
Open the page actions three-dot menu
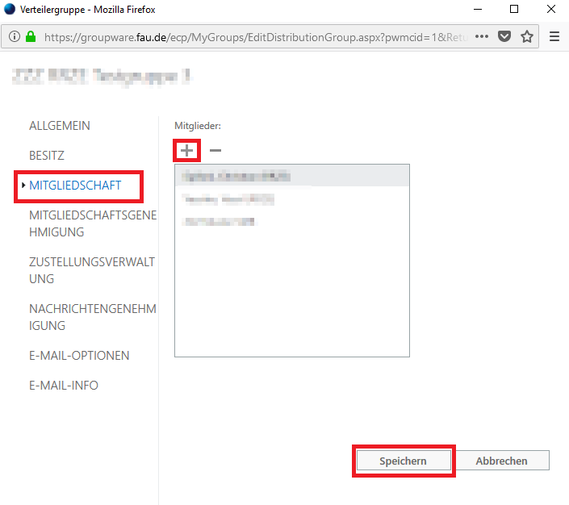coord(482,36)
